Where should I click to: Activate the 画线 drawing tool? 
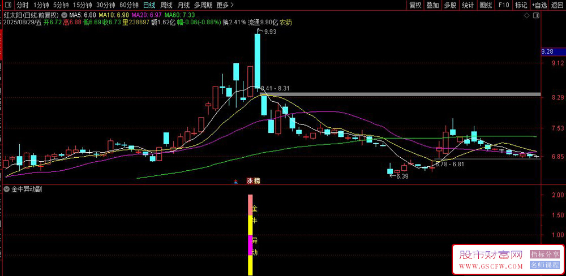pos(486,5)
